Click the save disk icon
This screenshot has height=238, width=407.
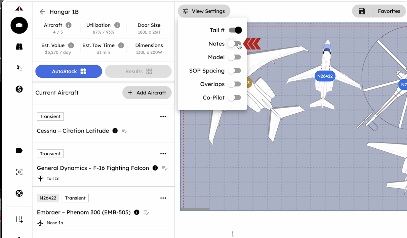pyautogui.click(x=362, y=11)
